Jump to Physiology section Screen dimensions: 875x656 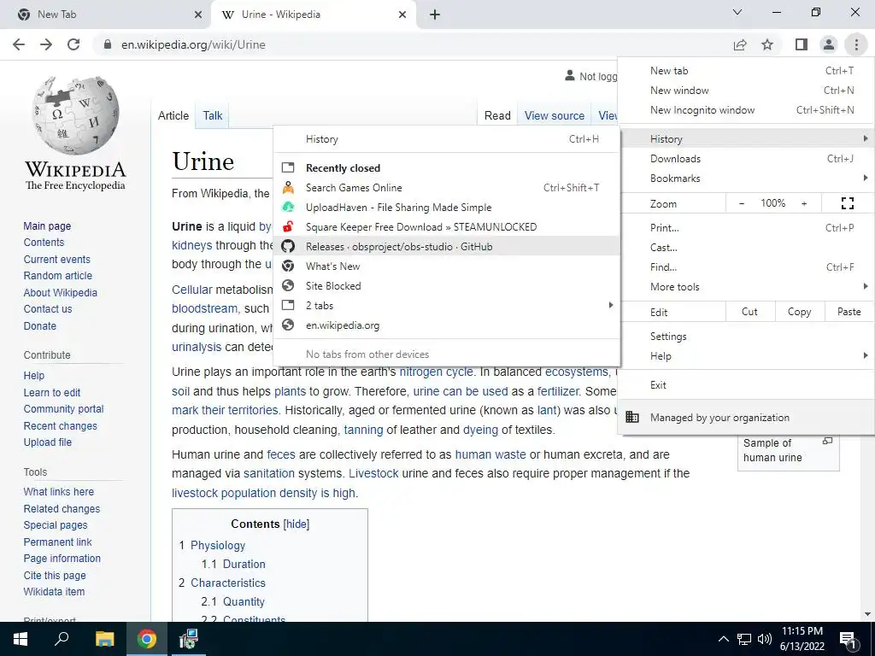[218, 546]
